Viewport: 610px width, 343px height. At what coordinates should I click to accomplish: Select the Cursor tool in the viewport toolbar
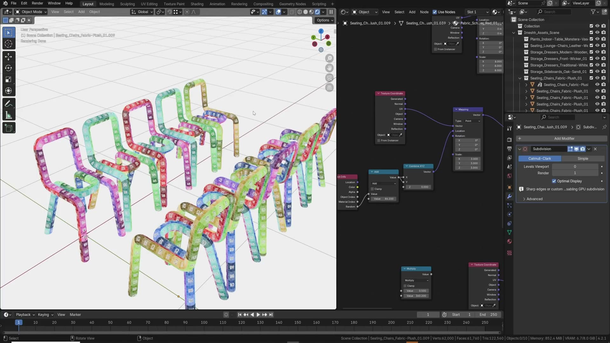point(9,44)
